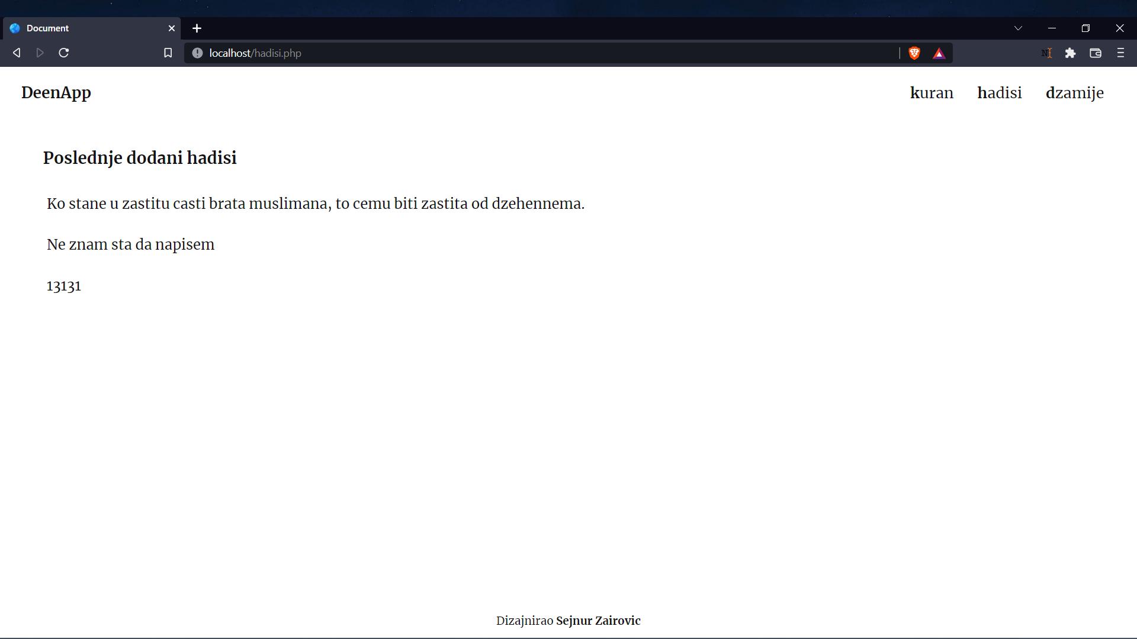The height and width of the screenshot is (639, 1137).
Task: Expand the tab search chevron
Action: point(1018,28)
